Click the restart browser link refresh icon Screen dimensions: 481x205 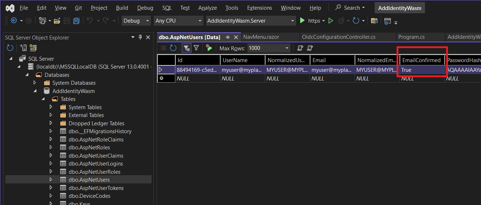point(356,21)
